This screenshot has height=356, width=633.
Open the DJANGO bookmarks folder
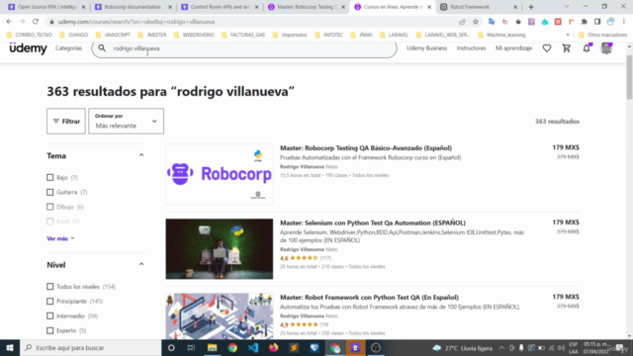(74, 36)
